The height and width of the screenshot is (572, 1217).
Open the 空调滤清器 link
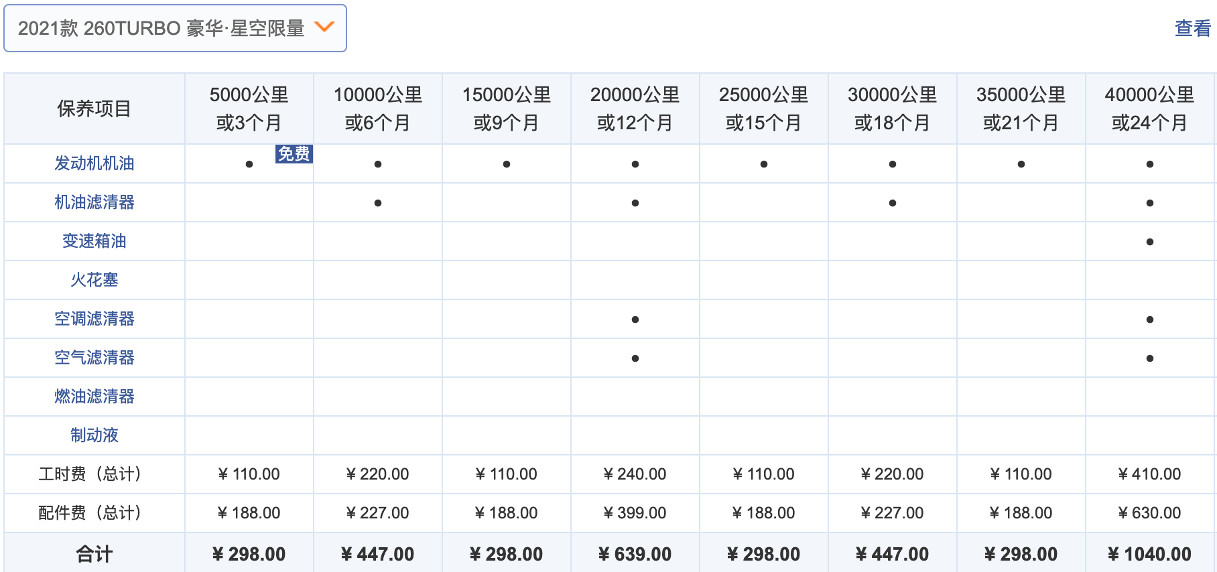click(94, 319)
